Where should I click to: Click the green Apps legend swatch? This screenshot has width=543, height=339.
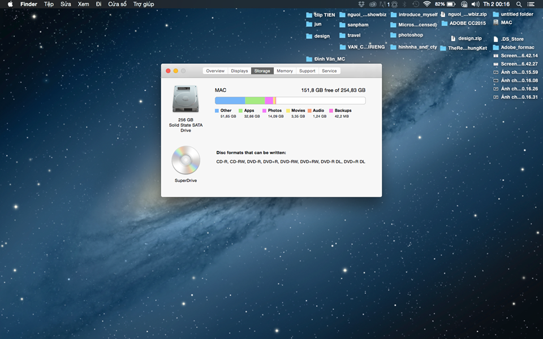[241, 111]
